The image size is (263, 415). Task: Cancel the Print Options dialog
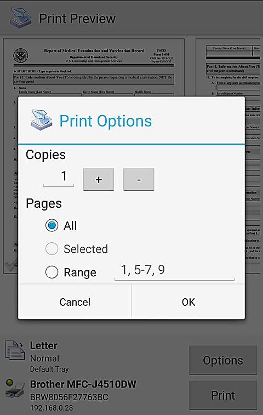pos(75,302)
